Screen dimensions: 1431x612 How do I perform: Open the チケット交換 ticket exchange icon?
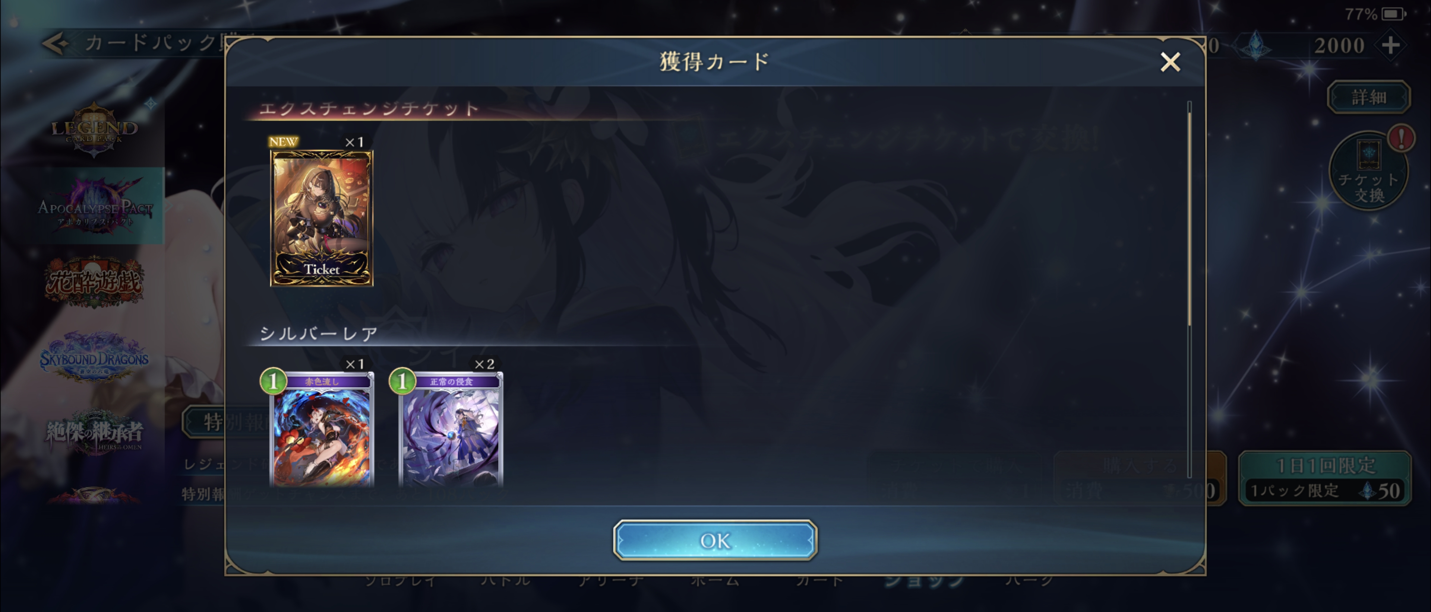coord(1368,171)
